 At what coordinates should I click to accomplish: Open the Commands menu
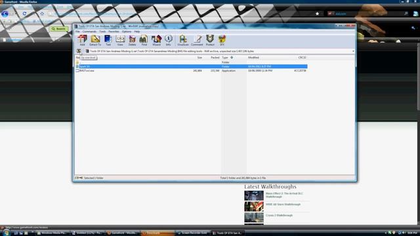(x=89, y=31)
